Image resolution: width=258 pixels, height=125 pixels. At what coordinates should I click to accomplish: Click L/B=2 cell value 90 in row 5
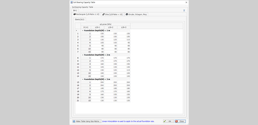111,46
